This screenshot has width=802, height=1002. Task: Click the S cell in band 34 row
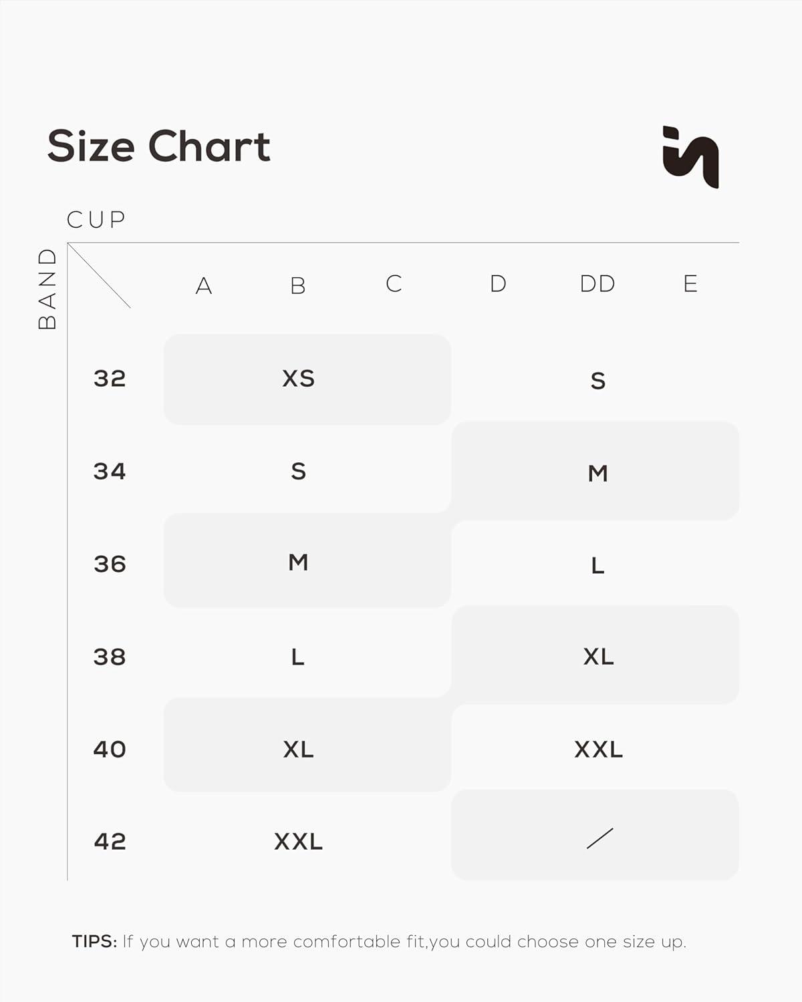click(298, 472)
